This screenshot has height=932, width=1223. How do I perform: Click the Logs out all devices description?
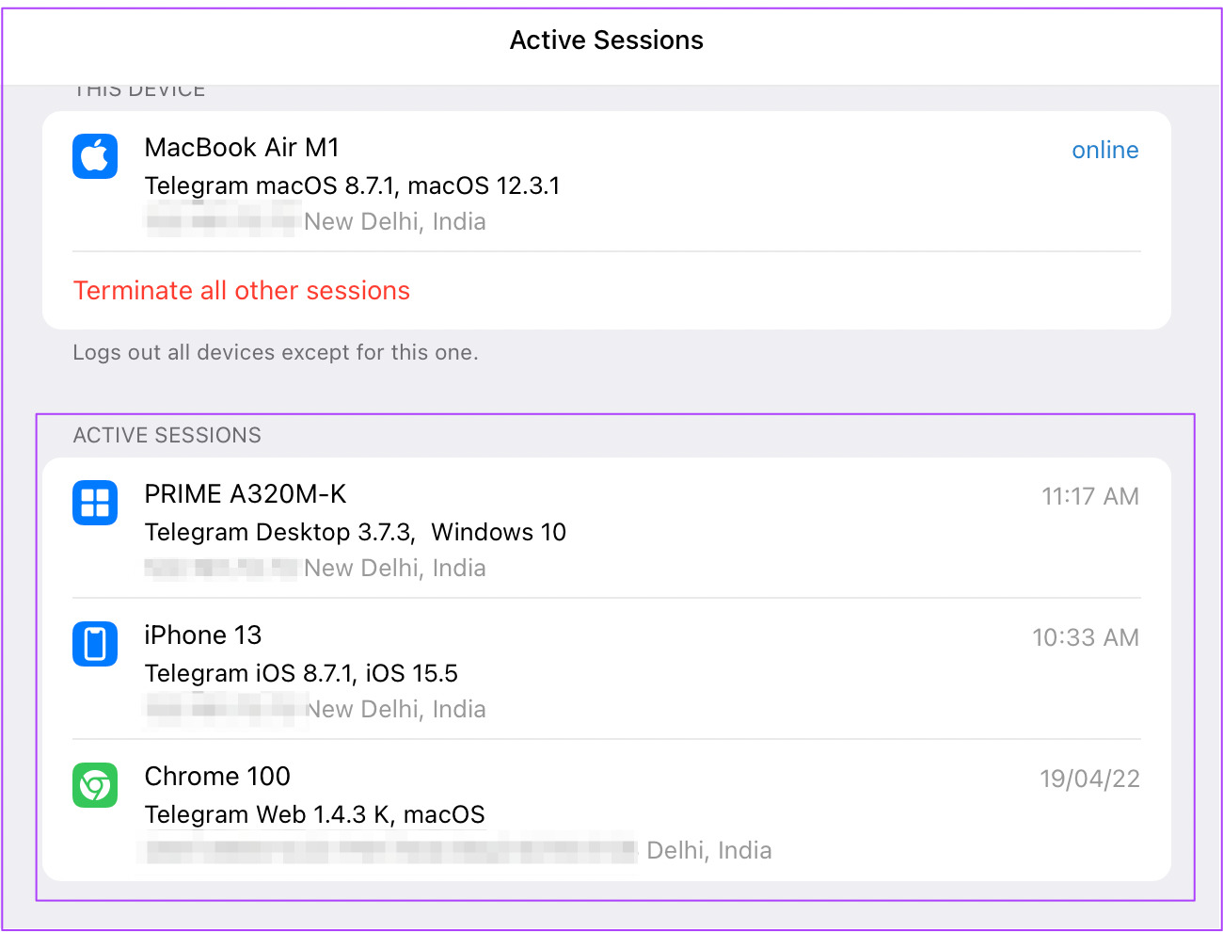pos(276,353)
